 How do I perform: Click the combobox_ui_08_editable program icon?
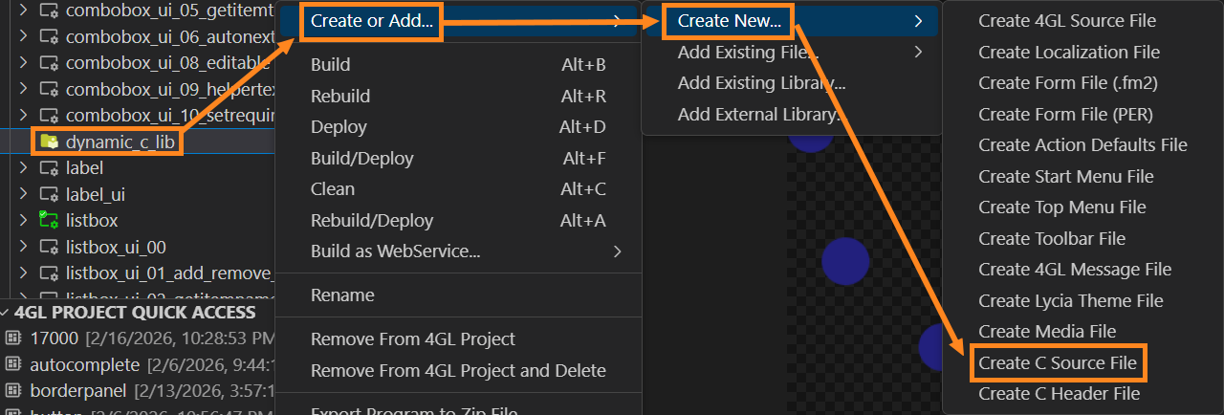pyautogui.click(x=48, y=64)
